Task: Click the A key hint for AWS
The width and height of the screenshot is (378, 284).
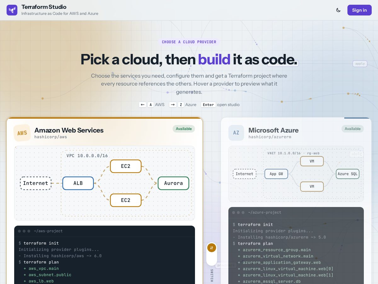Action: point(151,105)
